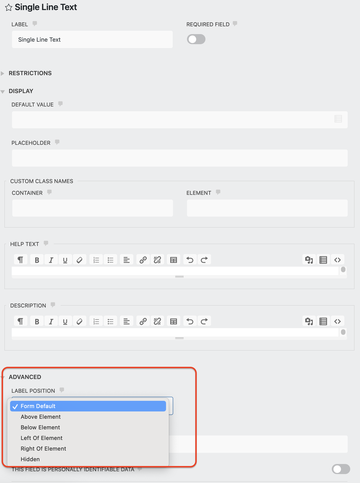The height and width of the screenshot is (483, 360).
Task: Click the Label text input
Action: click(x=92, y=40)
